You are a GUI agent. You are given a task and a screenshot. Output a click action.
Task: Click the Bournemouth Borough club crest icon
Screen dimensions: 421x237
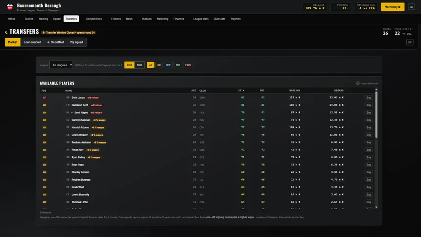pyautogui.click(x=10, y=7)
